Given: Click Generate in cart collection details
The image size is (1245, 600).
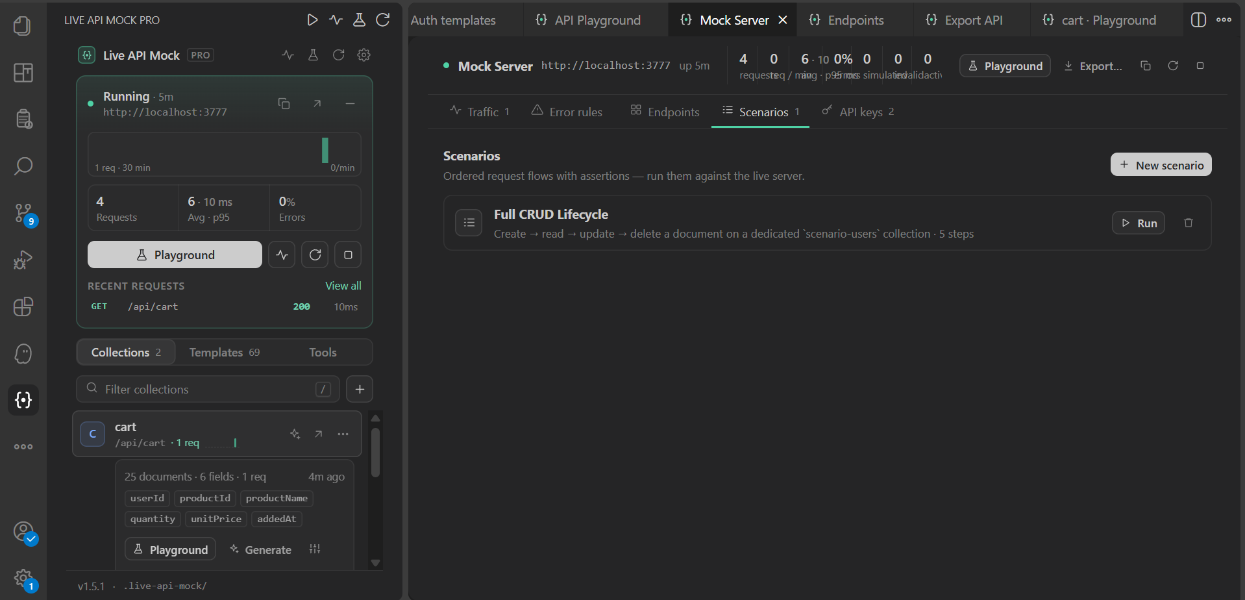Looking at the screenshot, I should pyautogui.click(x=260, y=549).
